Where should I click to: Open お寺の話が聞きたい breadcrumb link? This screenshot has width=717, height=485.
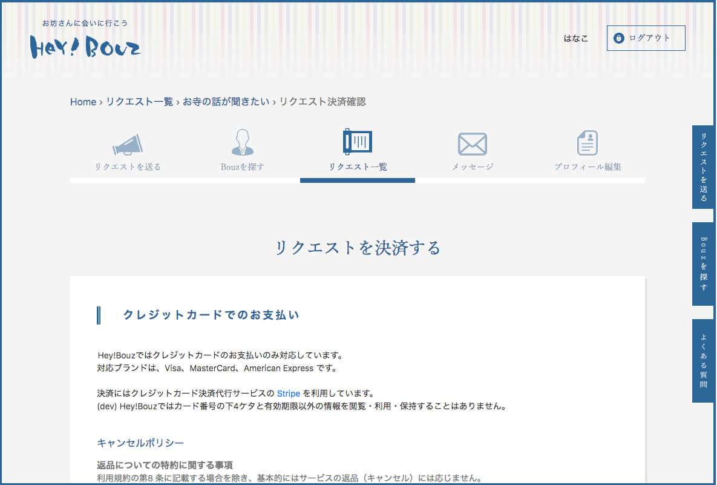[x=226, y=102]
